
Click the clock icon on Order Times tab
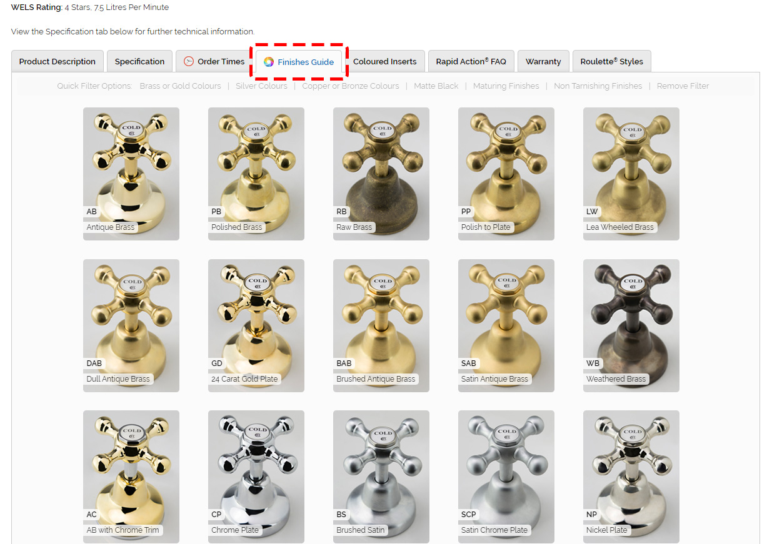click(189, 61)
